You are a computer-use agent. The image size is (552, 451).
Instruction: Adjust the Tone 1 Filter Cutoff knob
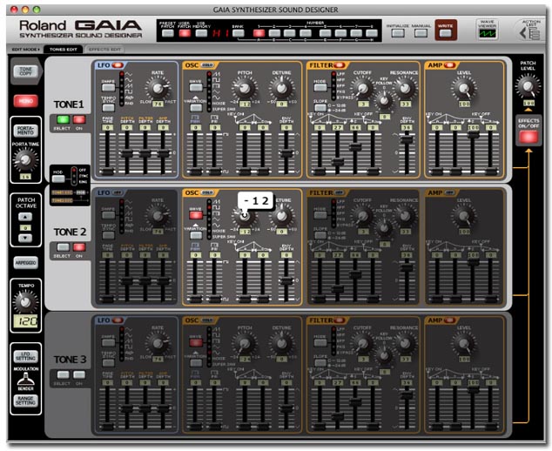[362, 88]
